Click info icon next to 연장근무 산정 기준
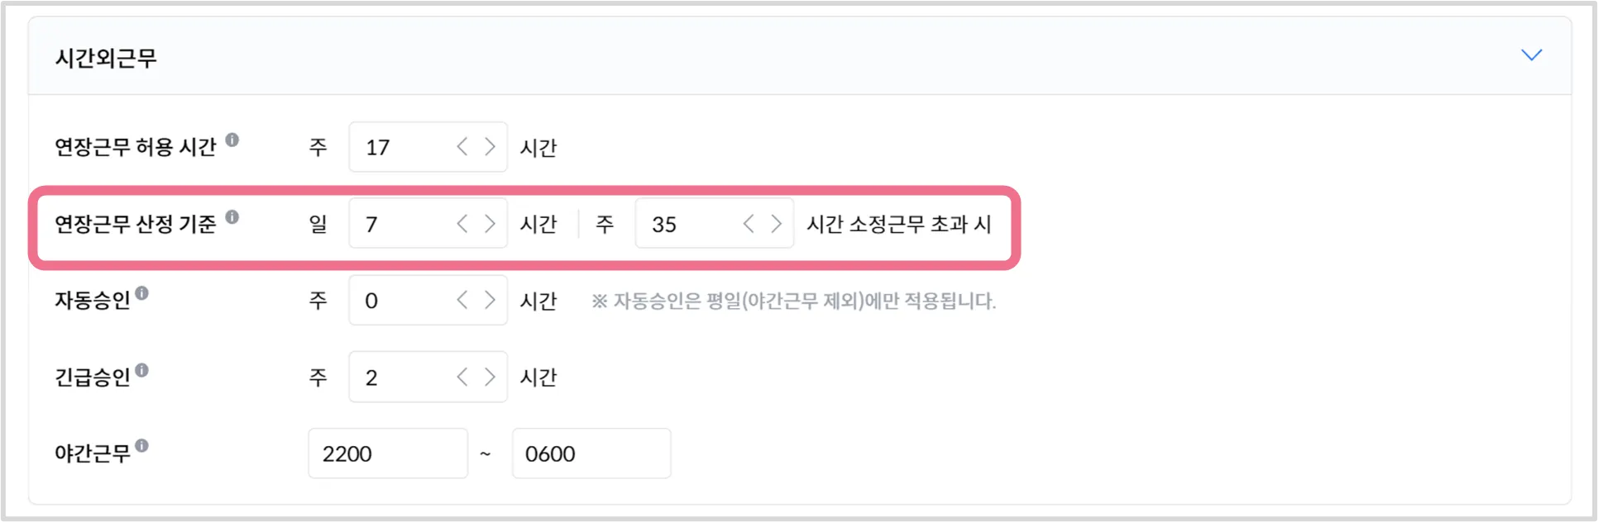 tap(232, 216)
